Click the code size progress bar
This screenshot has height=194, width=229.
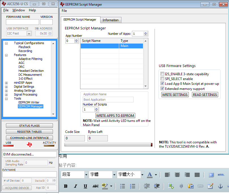(108, 145)
